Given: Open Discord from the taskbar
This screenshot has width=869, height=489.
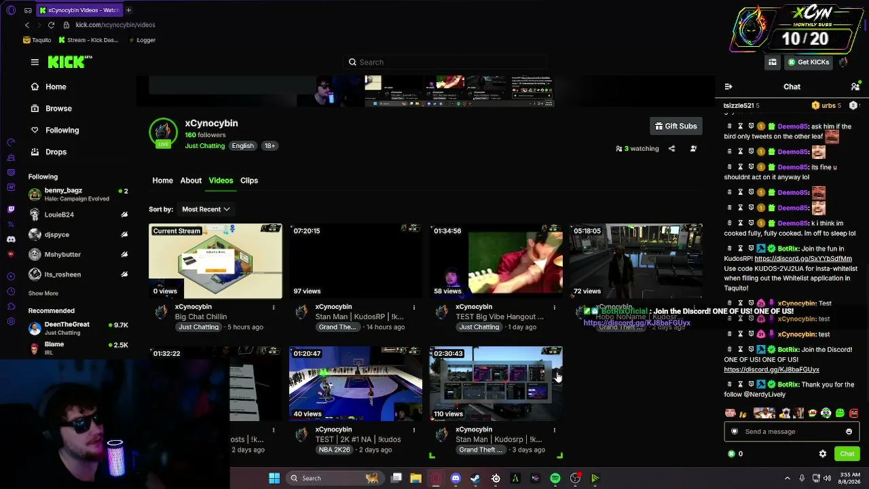Looking at the screenshot, I should (456, 478).
